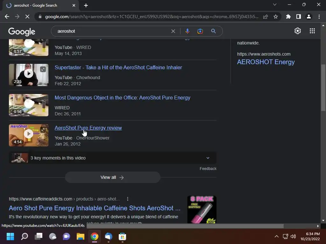Screen dimensions: 326x244
Task: Click the scroll right arrow at bottom
Action: pyautogui.click(x=318, y=226)
